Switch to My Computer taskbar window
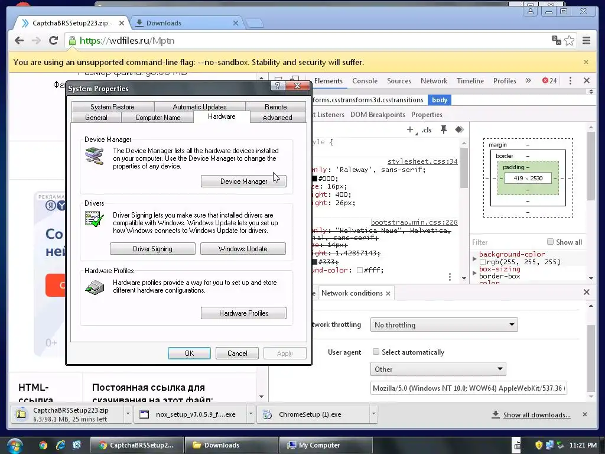605x454 pixels. pyautogui.click(x=326, y=445)
